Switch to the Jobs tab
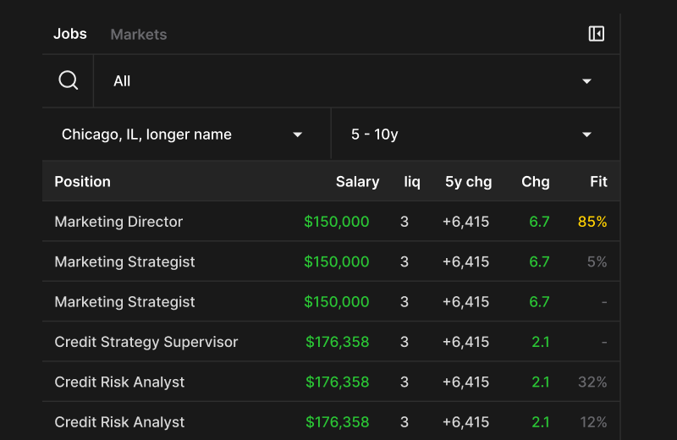The width and height of the screenshot is (677, 440). [70, 34]
